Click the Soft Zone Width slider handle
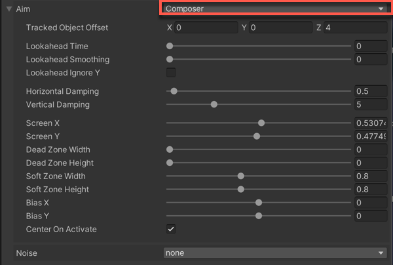 (x=241, y=176)
